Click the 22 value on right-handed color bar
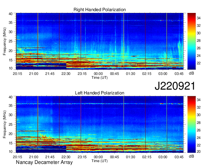 [199, 63]
